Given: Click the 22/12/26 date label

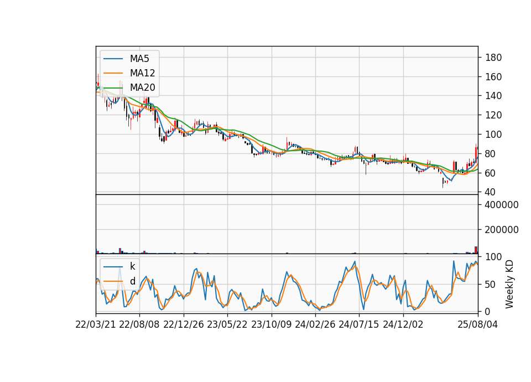Looking at the screenshot, I should tap(184, 324).
